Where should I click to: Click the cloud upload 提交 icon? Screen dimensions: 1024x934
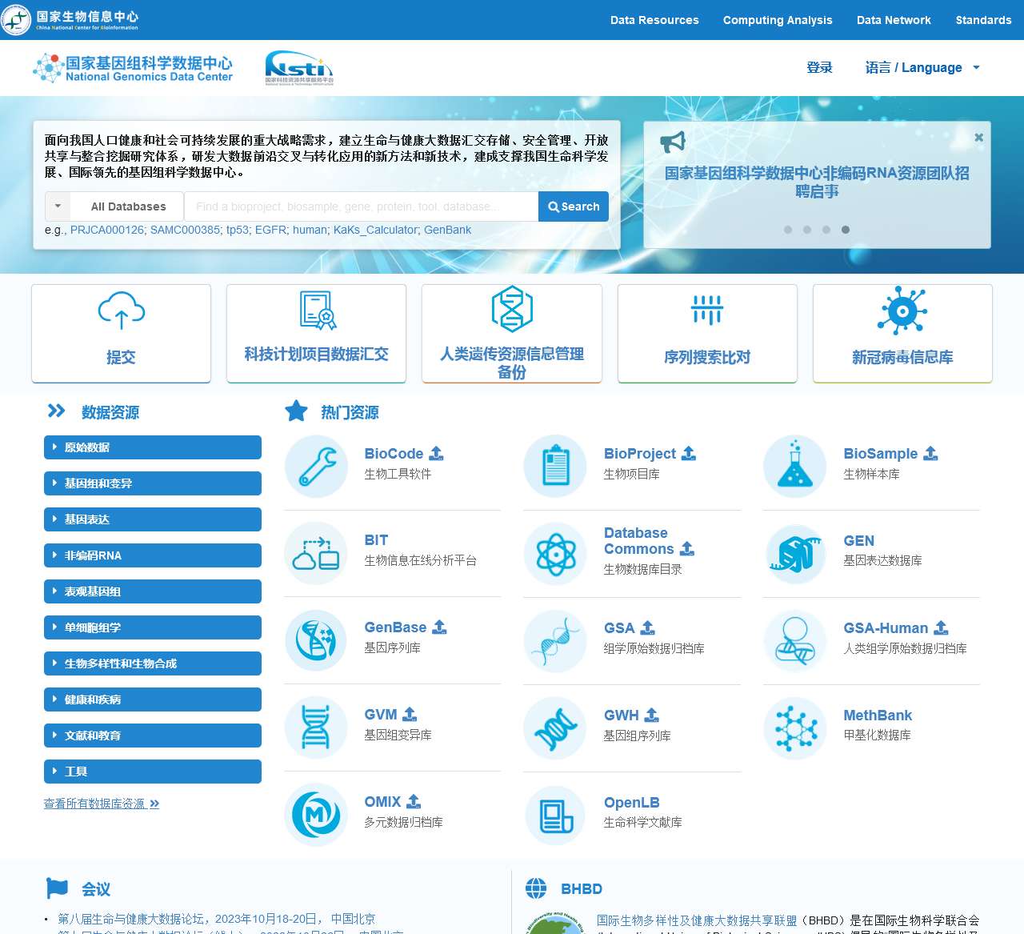[x=121, y=311]
